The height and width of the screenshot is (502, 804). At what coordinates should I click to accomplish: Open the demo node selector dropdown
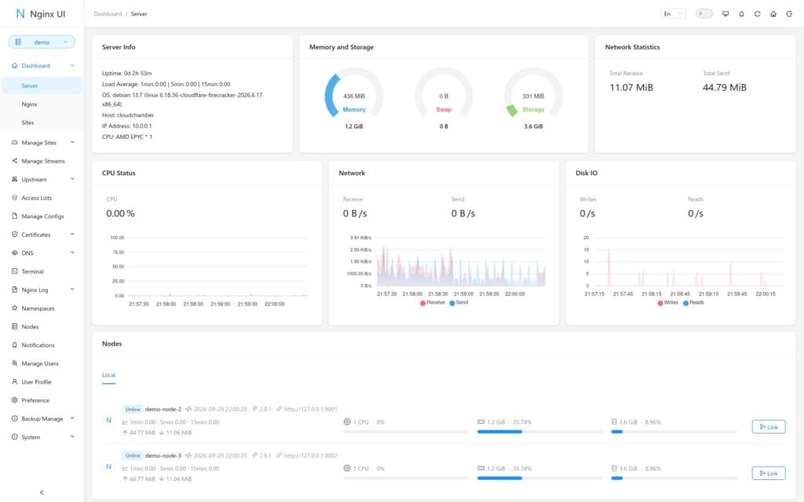click(42, 42)
